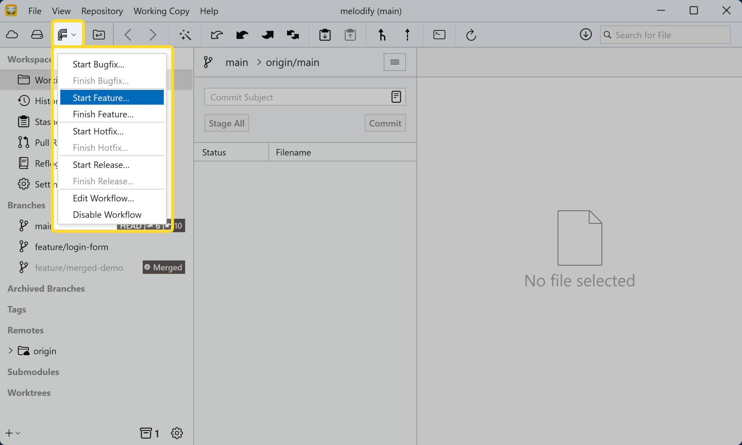Open the Working Copy menu
Viewport: 742px width, 445px height.
(x=161, y=11)
